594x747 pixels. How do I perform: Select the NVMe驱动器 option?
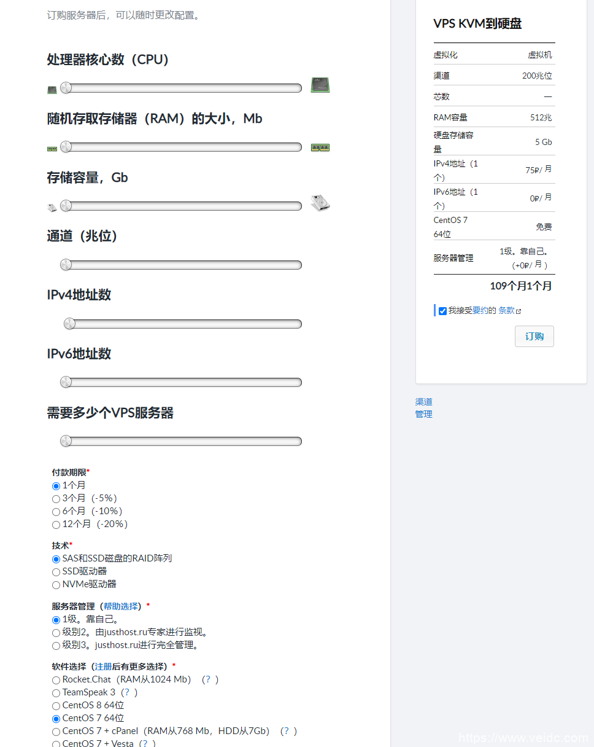56,585
